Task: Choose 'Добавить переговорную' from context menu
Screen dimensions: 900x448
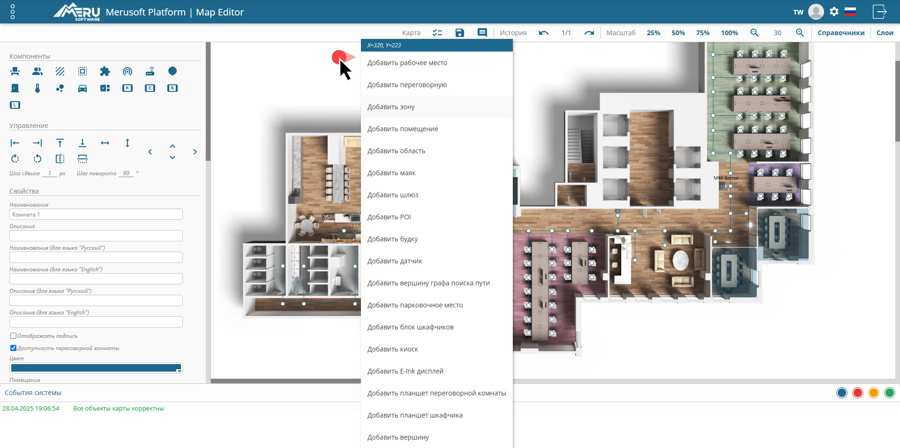Action: [407, 85]
